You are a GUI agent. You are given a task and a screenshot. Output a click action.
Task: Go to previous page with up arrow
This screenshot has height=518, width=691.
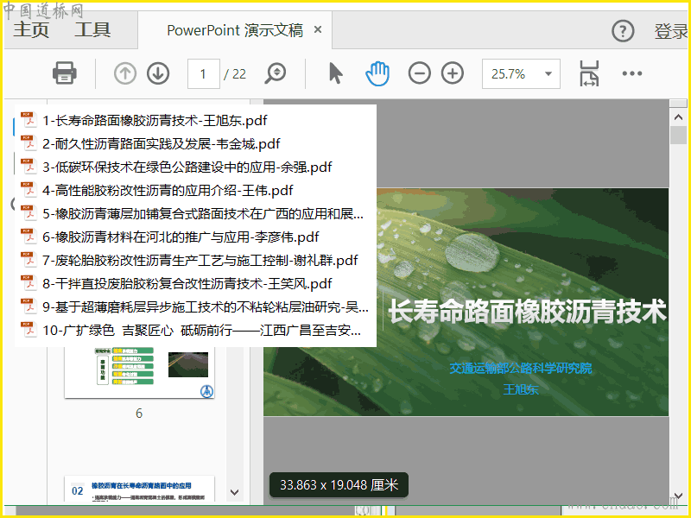click(x=125, y=73)
